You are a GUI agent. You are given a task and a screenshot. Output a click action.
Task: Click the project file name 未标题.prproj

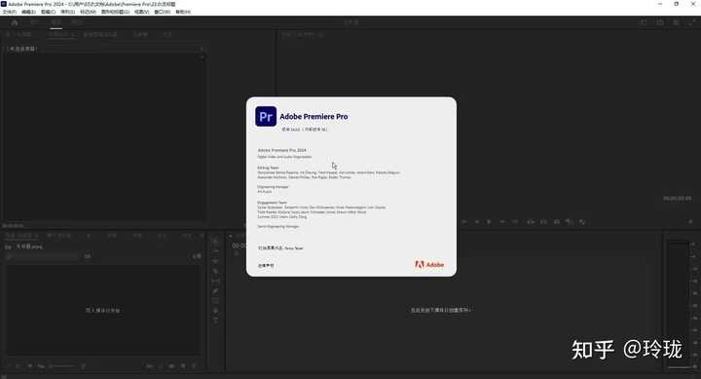click(29, 246)
